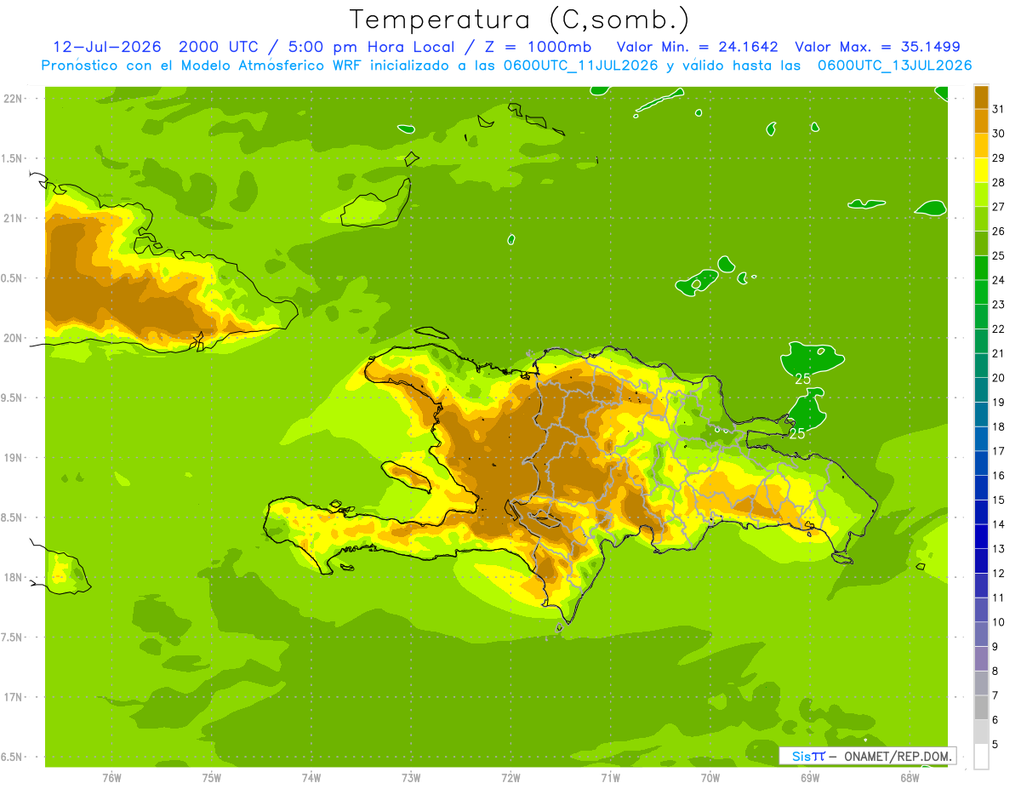Viewport: 1021px width, 789px height.
Task: Click legend swatch between 25 and 26
Action: tap(981, 243)
